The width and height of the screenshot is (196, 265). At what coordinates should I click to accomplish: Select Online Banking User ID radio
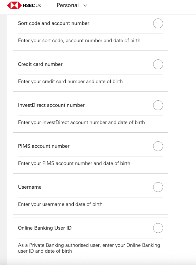tap(158, 228)
